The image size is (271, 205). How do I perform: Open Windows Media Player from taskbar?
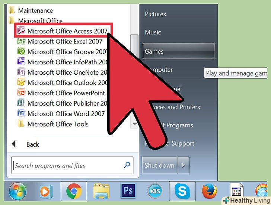coord(45,192)
